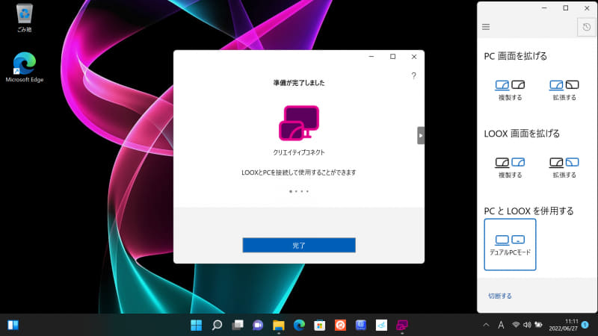The height and width of the screenshot is (336, 598).
Task: Open Wi-Fi network tray icon
Action: point(516,325)
